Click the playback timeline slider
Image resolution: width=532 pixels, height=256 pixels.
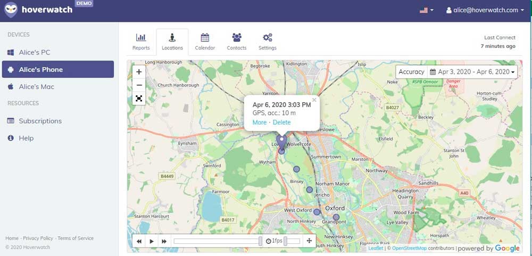[x=218, y=241]
